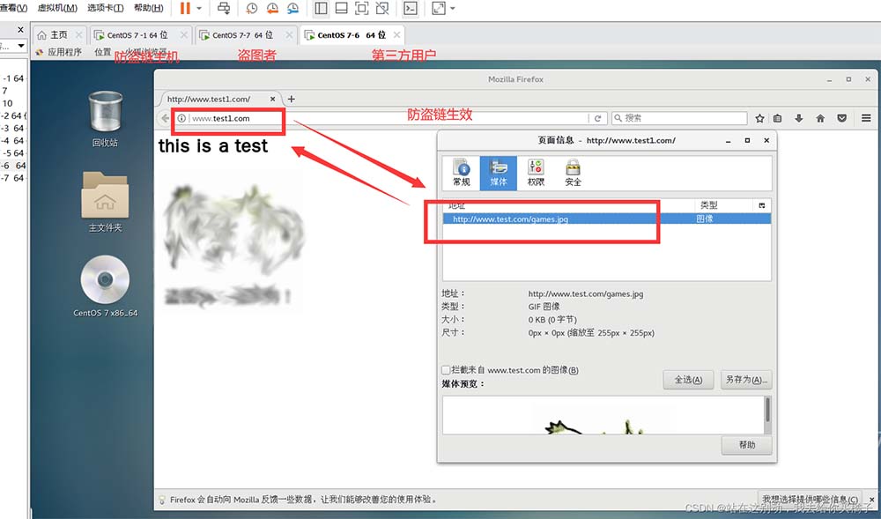Open the 位置 menu in CentOS
This screenshot has height=519, width=881.
pos(102,52)
